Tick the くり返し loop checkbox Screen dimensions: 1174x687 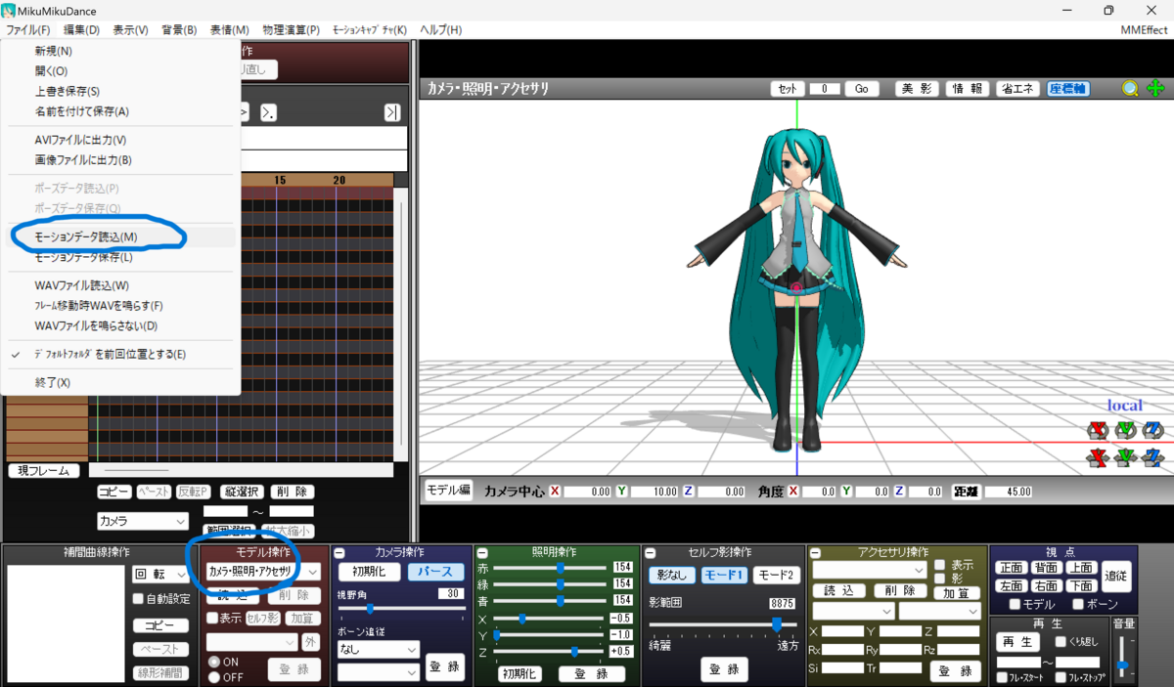[x=1061, y=642]
